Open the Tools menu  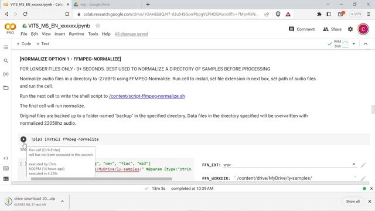[93, 34]
